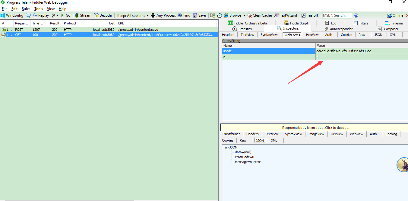The height and width of the screenshot is (201, 408).
Task: Open the Edit menu
Action: (x=14, y=9)
